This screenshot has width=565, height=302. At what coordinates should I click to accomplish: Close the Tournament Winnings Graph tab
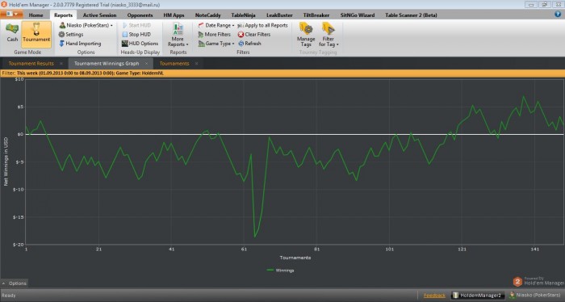(x=146, y=64)
